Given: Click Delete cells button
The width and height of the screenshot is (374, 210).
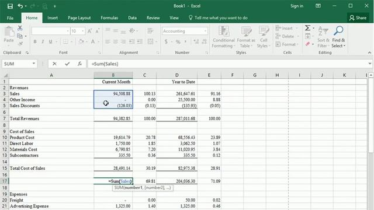Looking at the screenshot, I should tap(287, 36).
